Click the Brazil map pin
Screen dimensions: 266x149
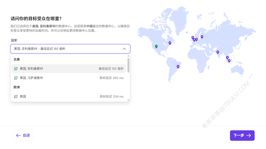click(x=178, y=67)
